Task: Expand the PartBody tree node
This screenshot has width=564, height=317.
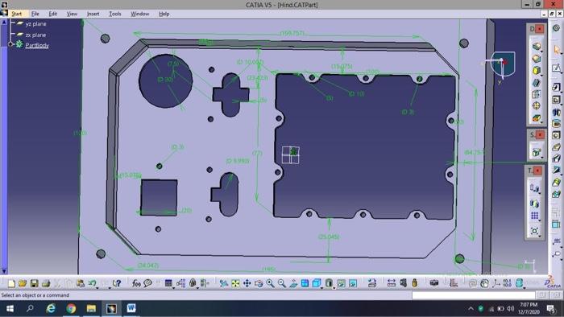Action: click(10, 44)
